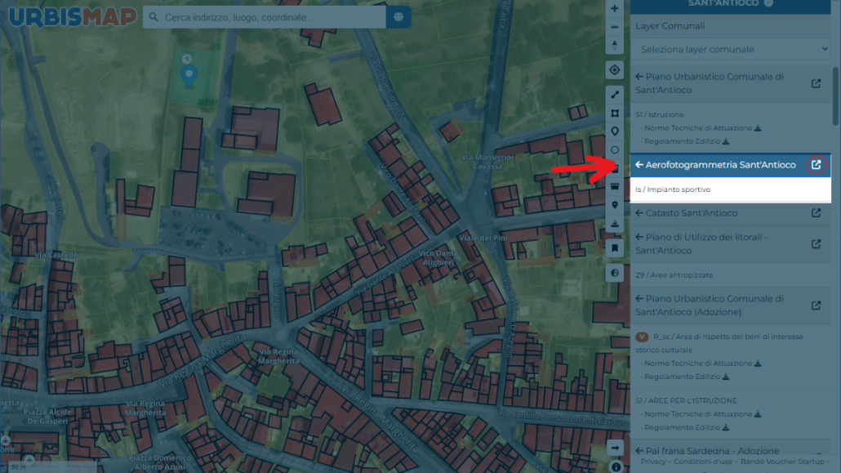Click the side panel scrollbar
This screenshot has height=473, width=841.
coord(835,96)
